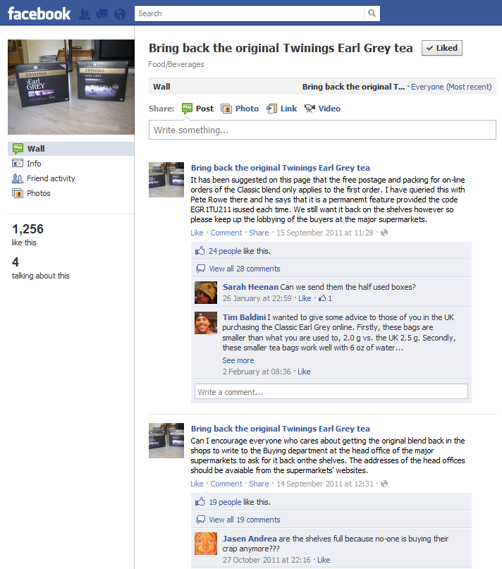This screenshot has height=569, width=502.
Task: Open Everyone (Most recent) wall filter
Action: click(451, 87)
